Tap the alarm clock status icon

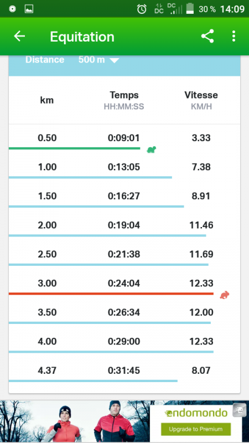[x=142, y=9]
